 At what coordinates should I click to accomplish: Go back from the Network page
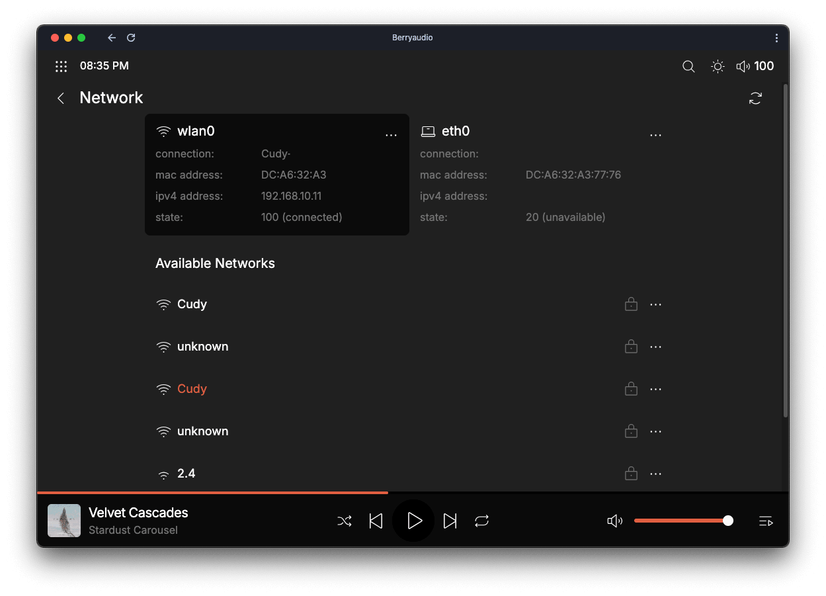(61, 99)
